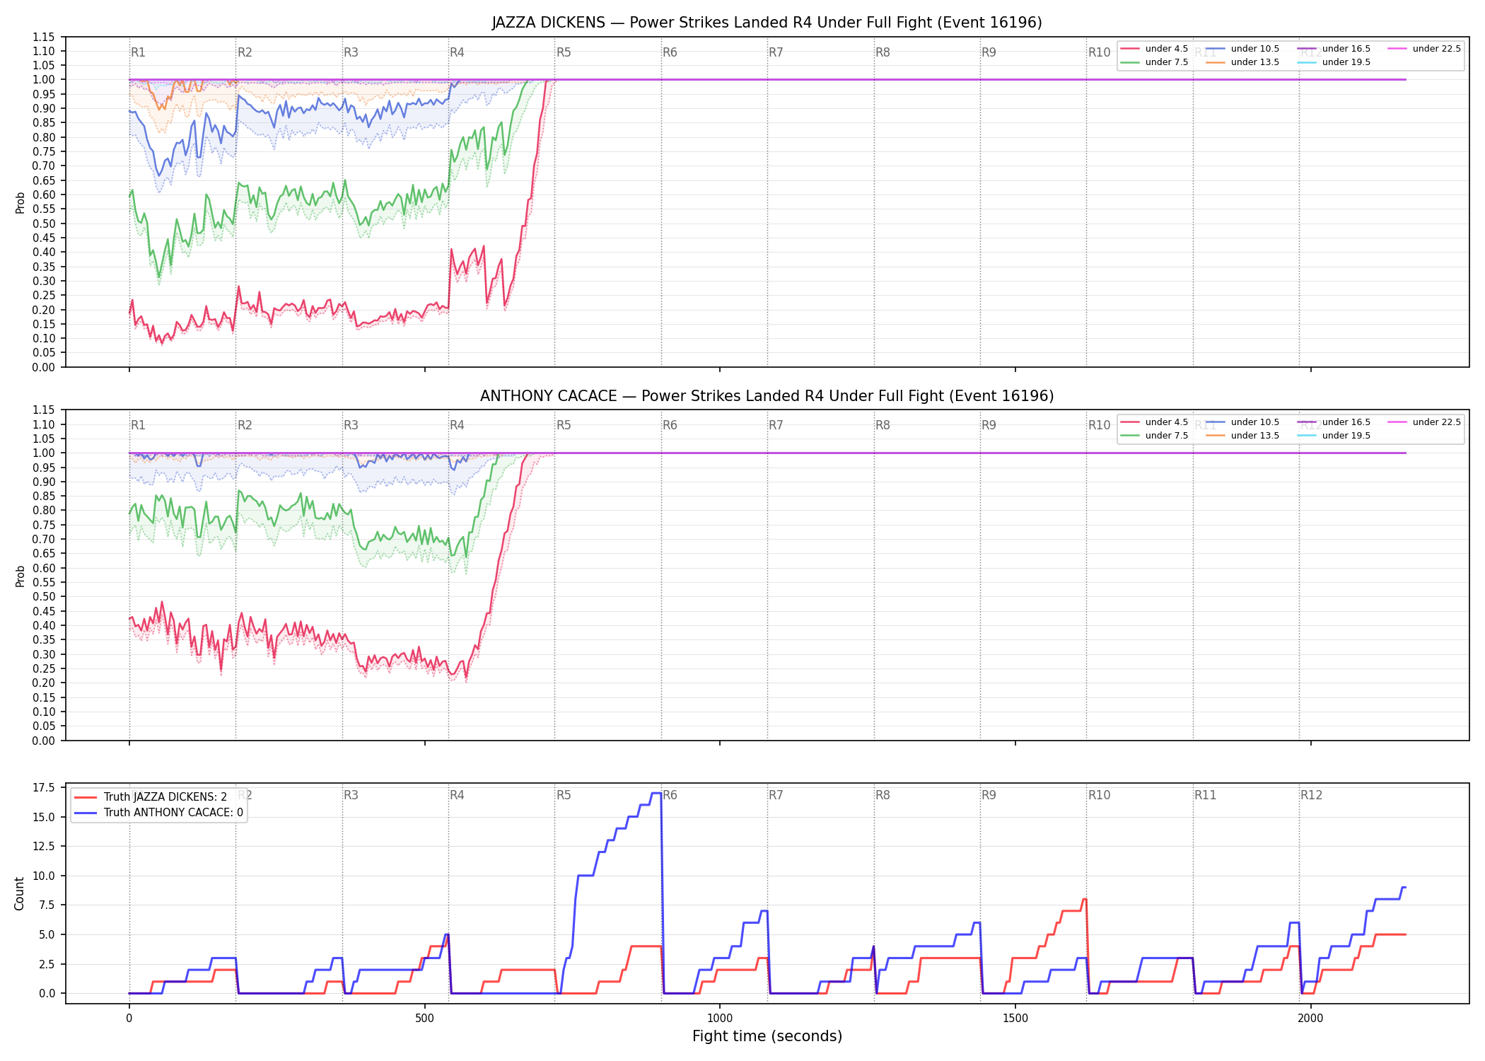Click the 'Count' y-axis label
Viewport: 1485px width, 1061px height.
[x=19, y=893]
